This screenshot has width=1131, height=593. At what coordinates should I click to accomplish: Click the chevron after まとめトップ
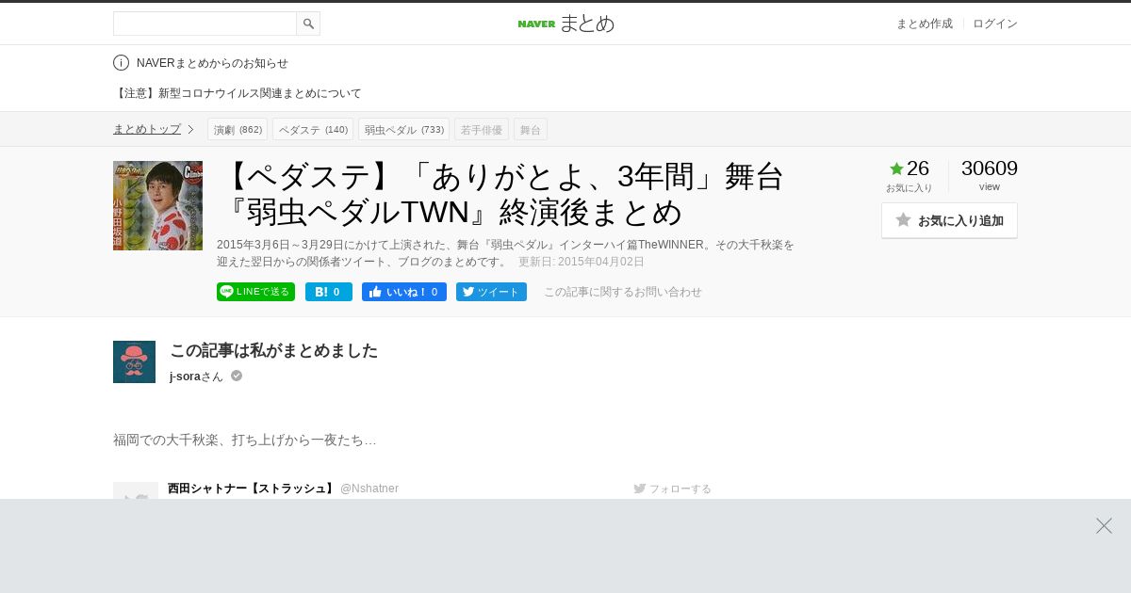coord(190,129)
